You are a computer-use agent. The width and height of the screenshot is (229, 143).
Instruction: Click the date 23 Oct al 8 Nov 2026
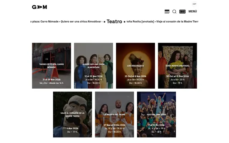point(135,76)
